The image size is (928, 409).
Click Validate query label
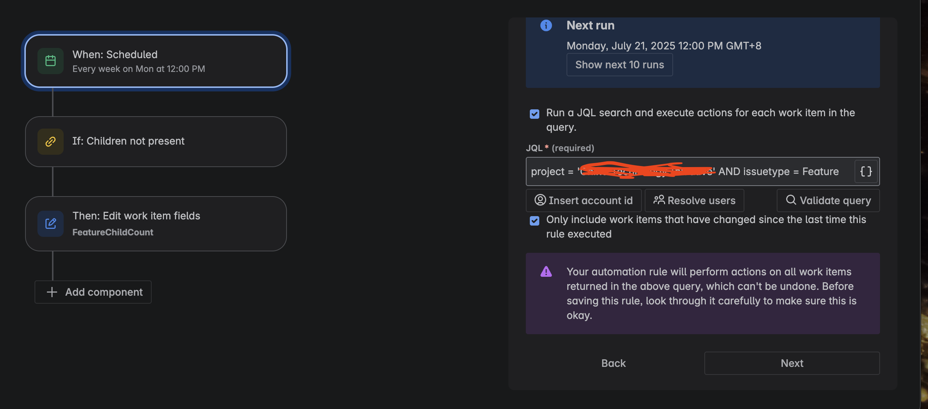tap(835, 201)
